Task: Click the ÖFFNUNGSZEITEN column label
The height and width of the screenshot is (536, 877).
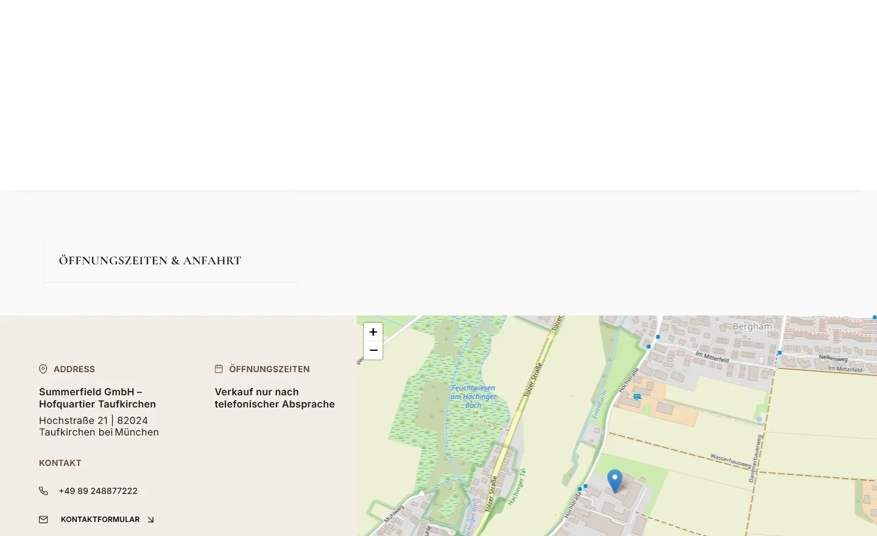Action: point(269,369)
